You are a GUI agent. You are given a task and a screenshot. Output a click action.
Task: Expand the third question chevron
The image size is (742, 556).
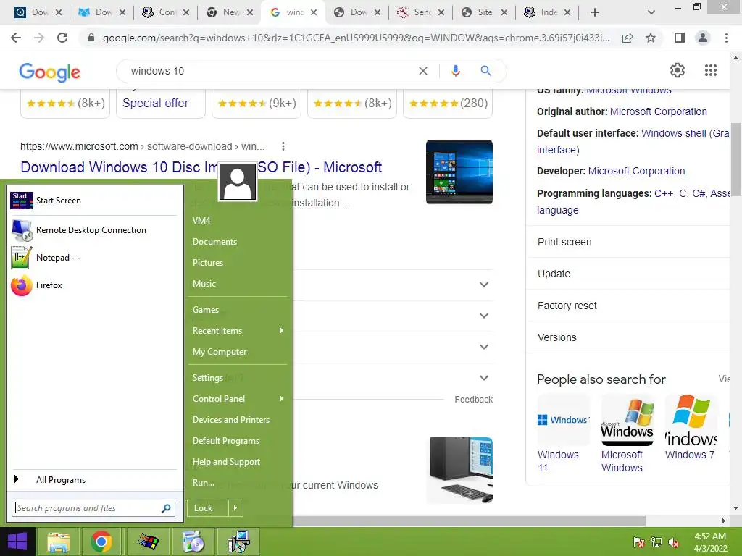tap(483, 347)
